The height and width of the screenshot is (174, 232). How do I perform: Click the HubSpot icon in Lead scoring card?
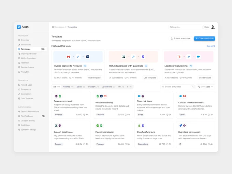(x=179, y=57)
